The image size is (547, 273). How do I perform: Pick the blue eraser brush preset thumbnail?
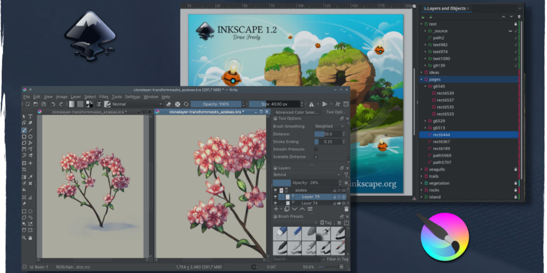(x=279, y=233)
